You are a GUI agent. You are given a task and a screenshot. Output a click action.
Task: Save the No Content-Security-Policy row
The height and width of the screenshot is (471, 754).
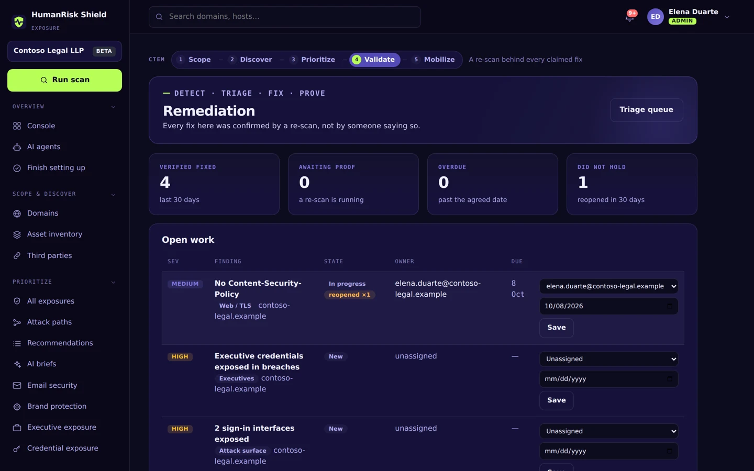click(x=557, y=328)
